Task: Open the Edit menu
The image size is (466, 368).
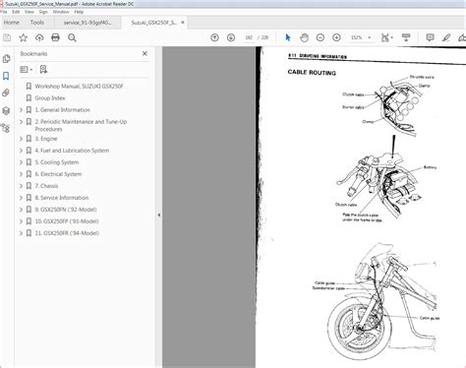Action: pos(16,12)
